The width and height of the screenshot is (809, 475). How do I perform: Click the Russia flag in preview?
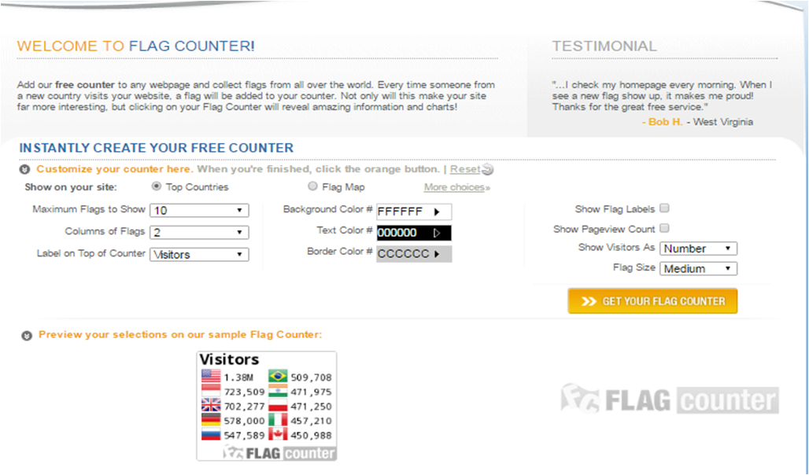(210, 434)
